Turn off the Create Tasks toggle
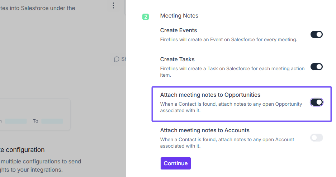336x177 pixels. coord(317,67)
